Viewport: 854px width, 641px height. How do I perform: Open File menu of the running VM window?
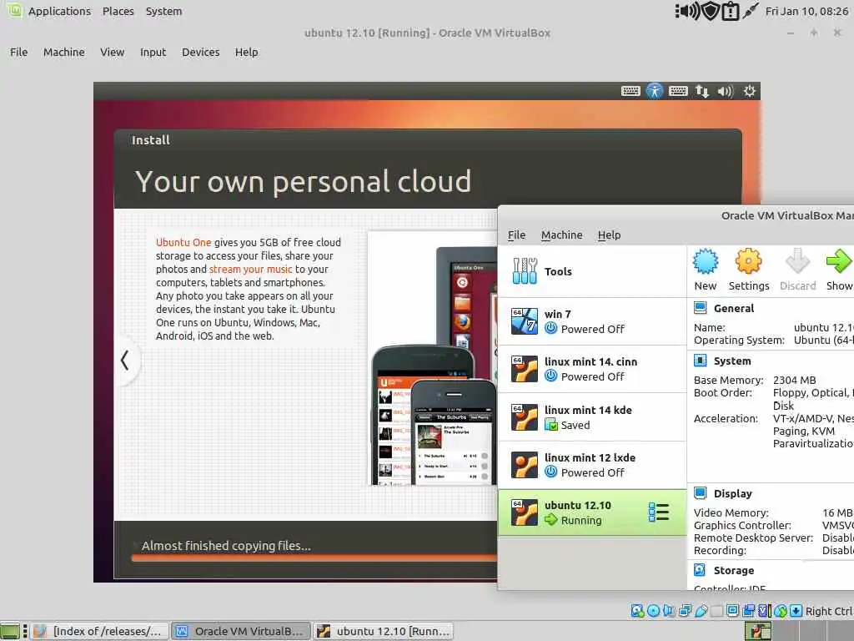pos(18,53)
